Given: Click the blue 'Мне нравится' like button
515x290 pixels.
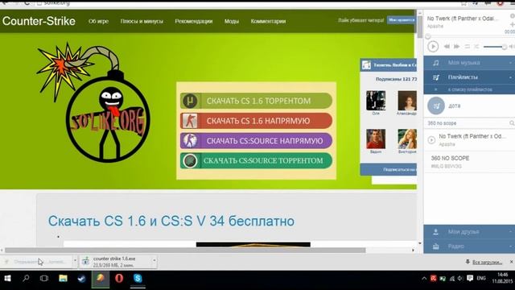Looking at the screenshot, I should point(401,20).
